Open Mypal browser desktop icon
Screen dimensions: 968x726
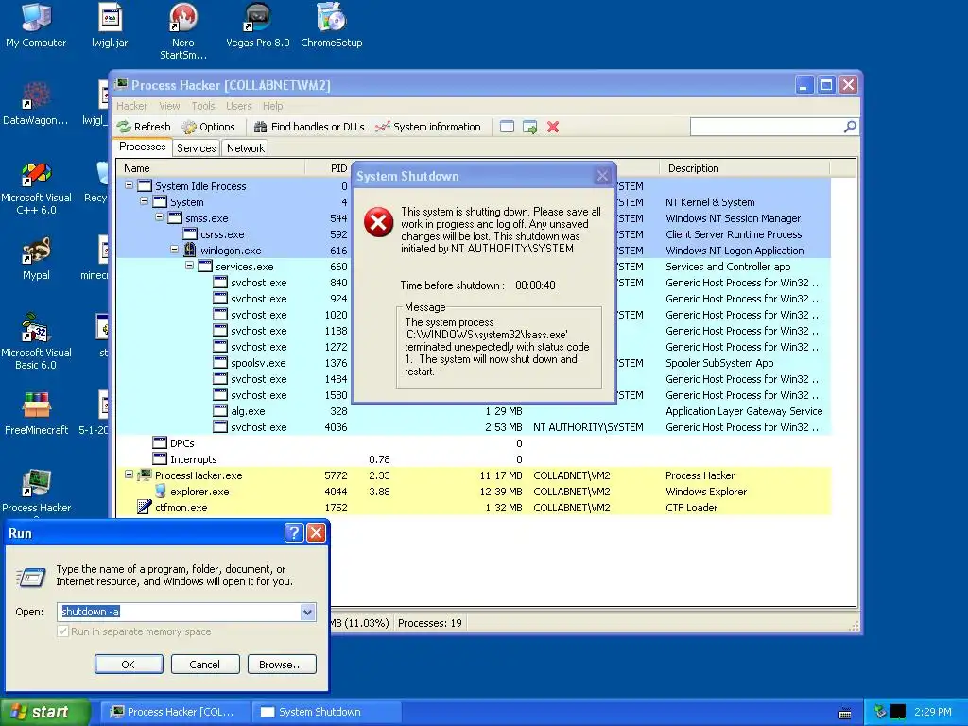click(x=36, y=259)
